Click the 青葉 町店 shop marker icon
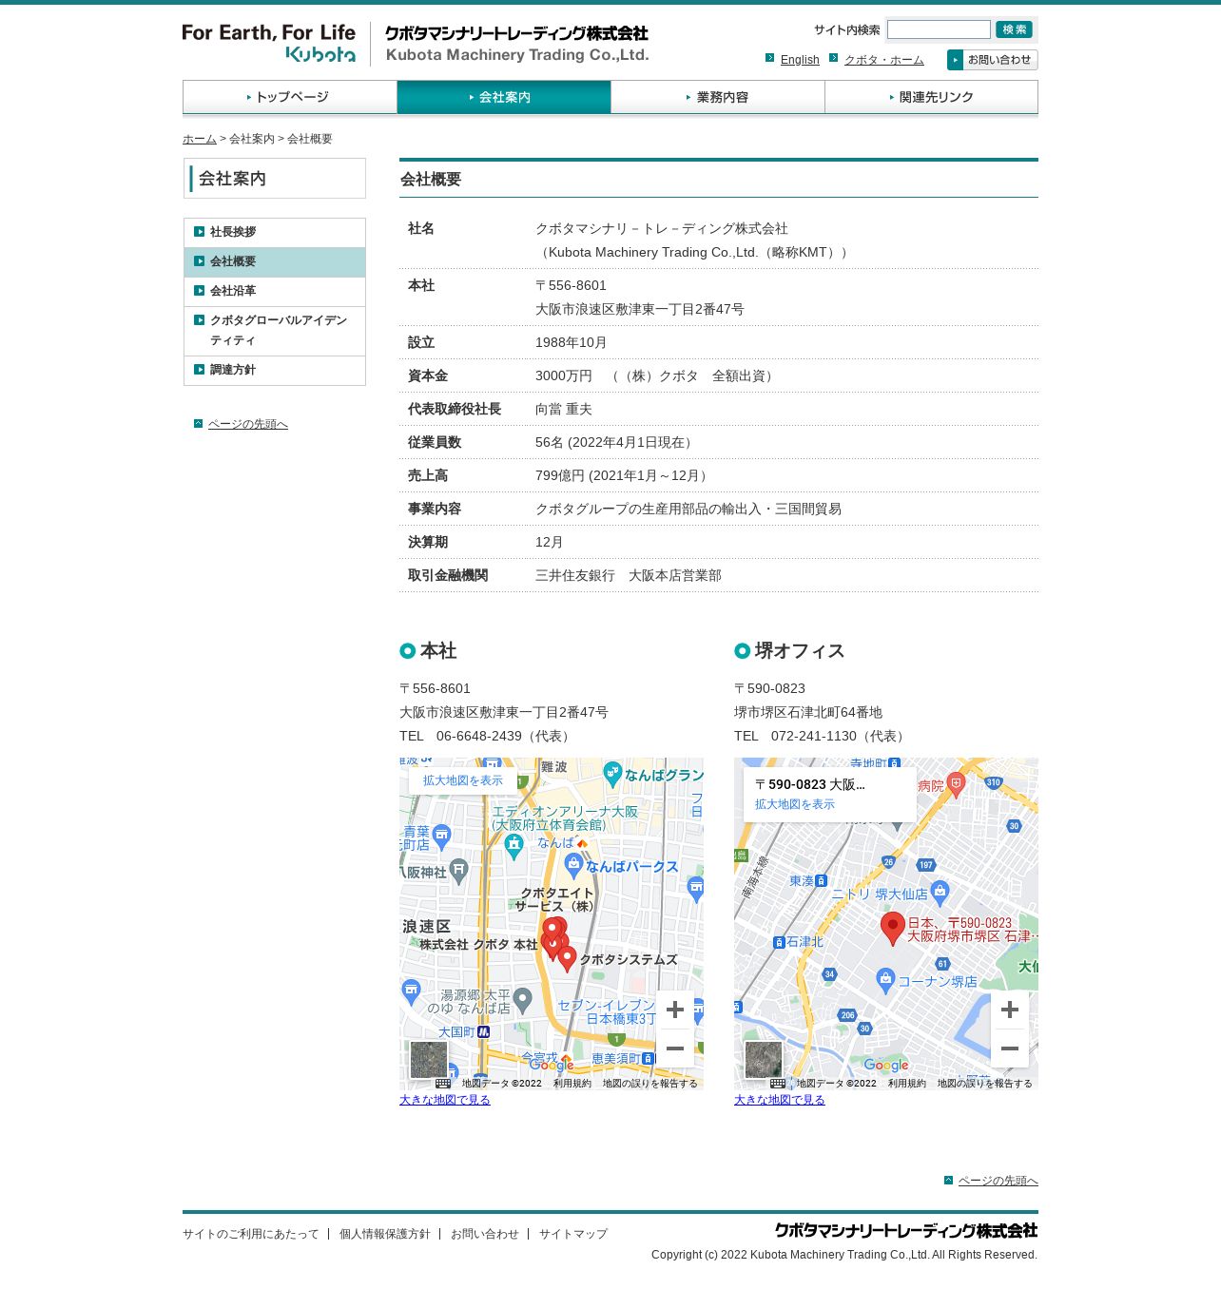1221x1289 pixels. [x=441, y=837]
